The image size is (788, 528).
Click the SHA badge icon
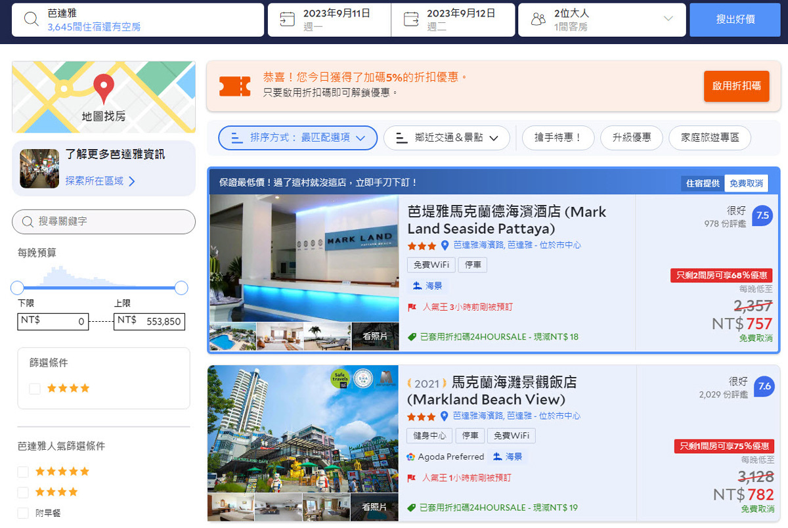coord(363,379)
